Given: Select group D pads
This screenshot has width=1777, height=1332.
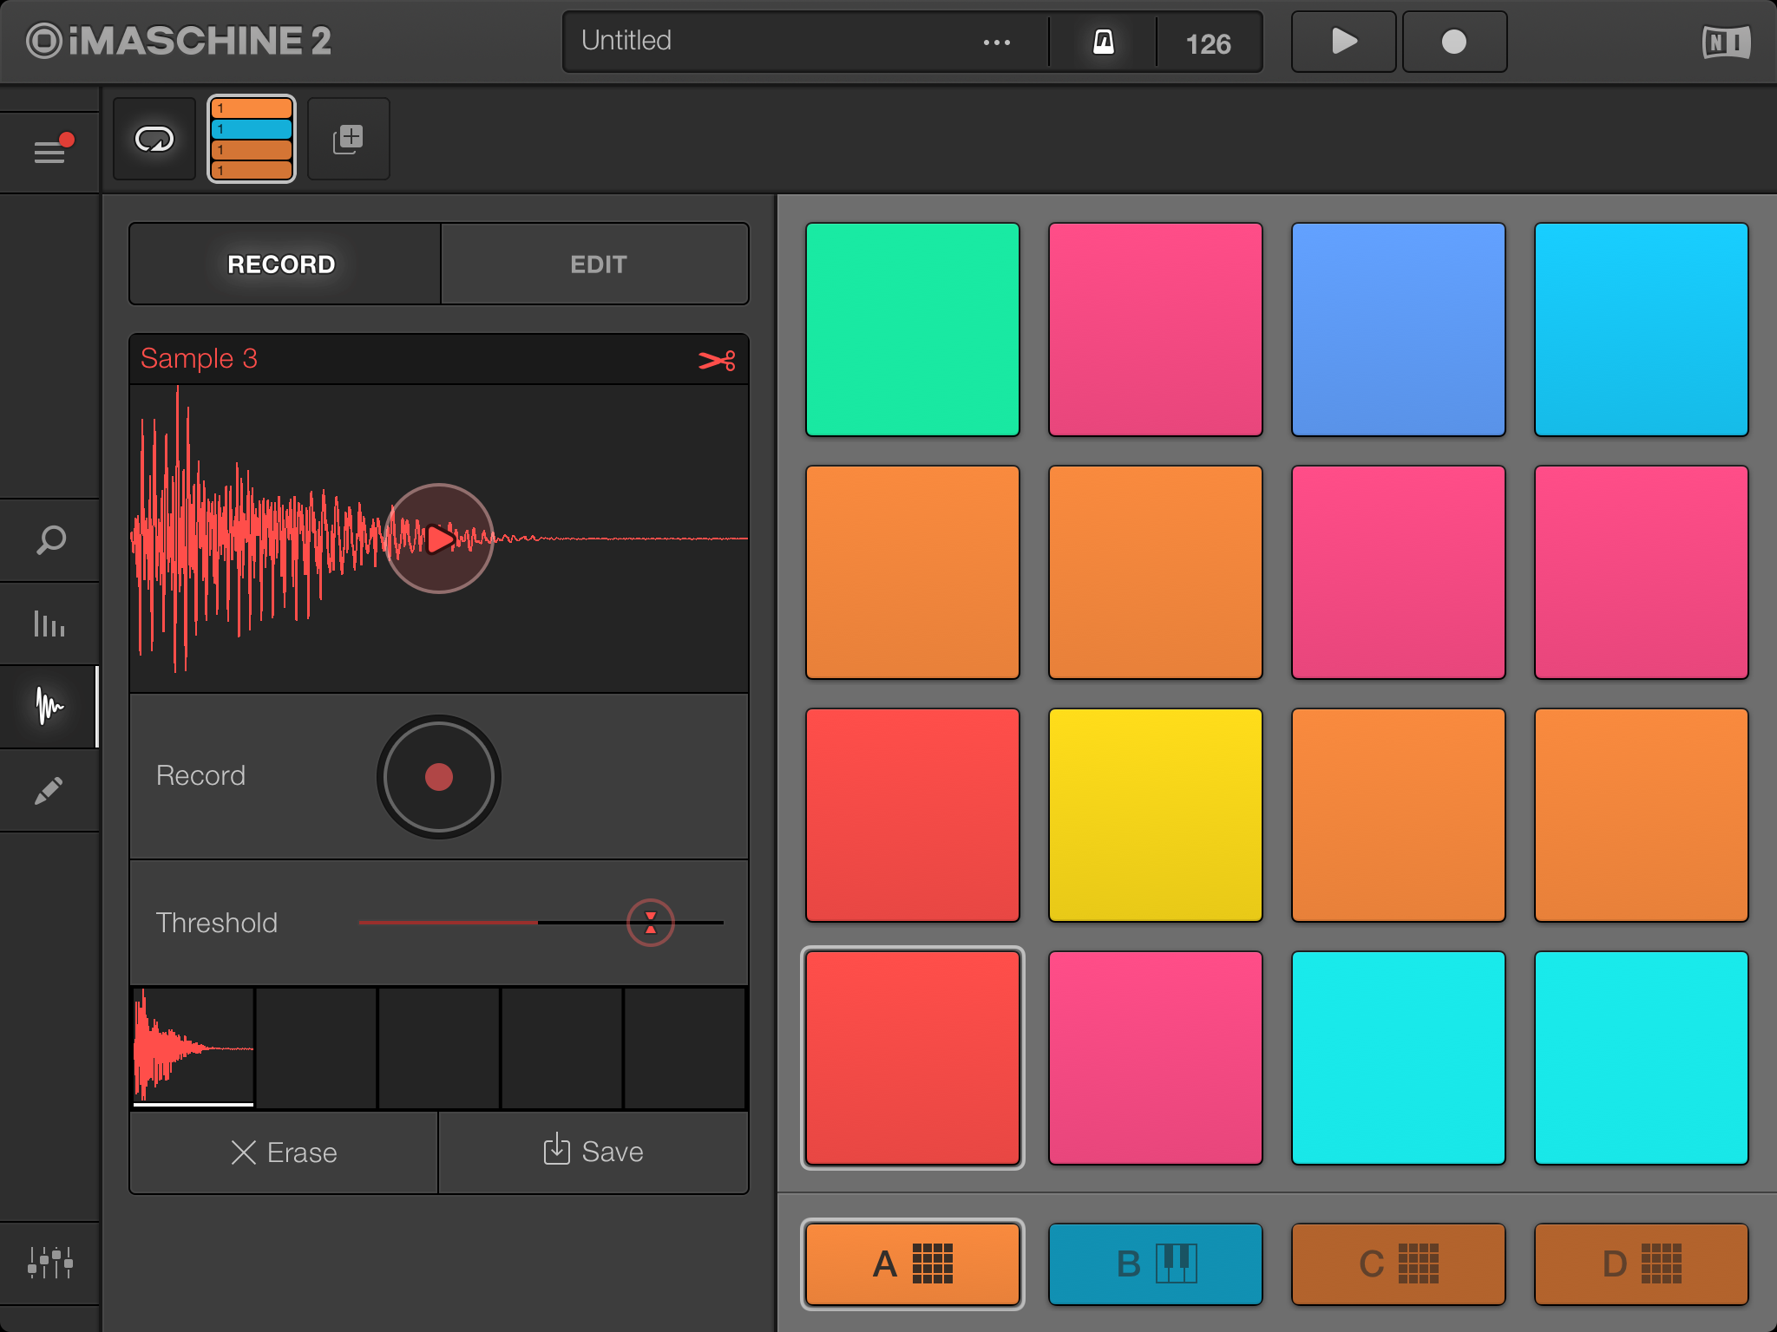Looking at the screenshot, I should (1642, 1264).
